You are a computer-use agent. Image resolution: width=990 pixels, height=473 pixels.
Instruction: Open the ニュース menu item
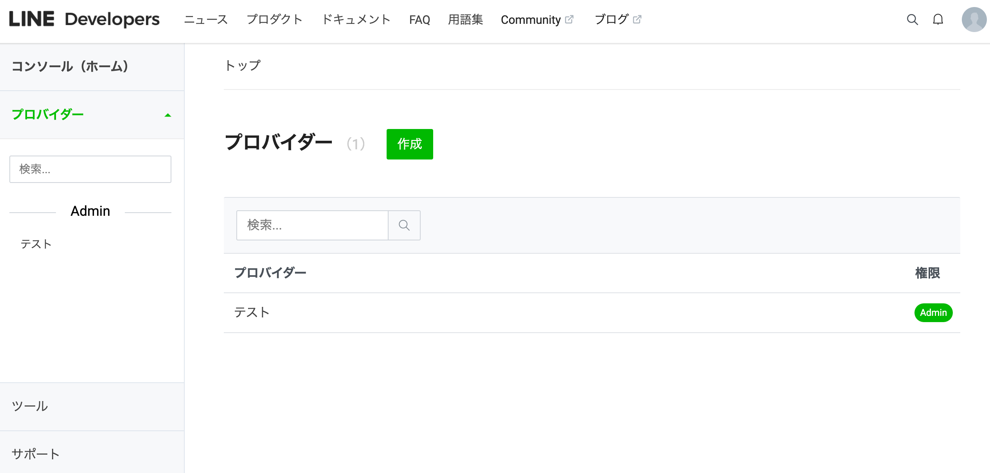(x=206, y=19)
